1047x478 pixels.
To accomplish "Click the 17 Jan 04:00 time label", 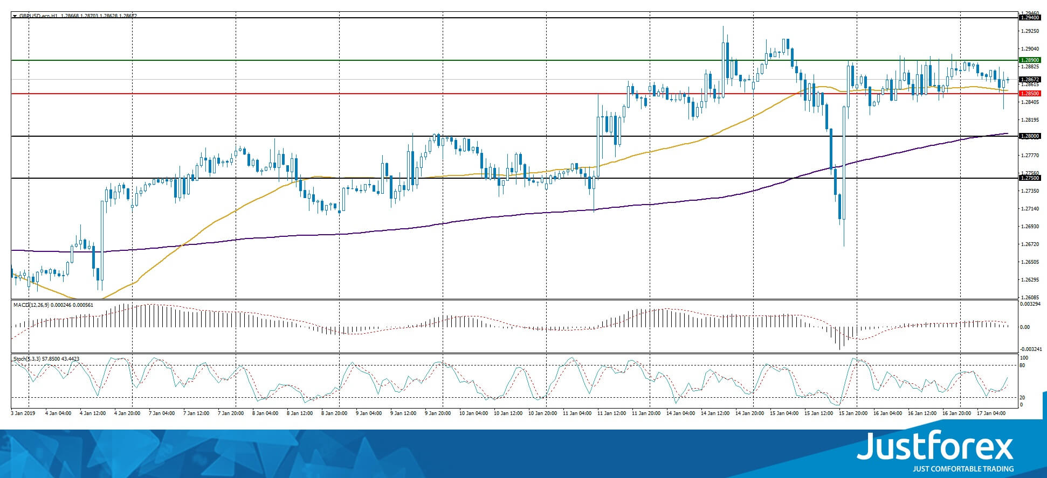I will (991, 413).
